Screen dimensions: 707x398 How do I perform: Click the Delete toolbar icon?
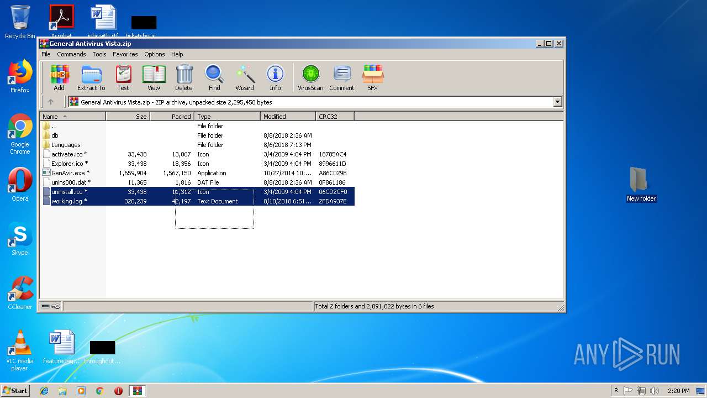tap(184, 77)
